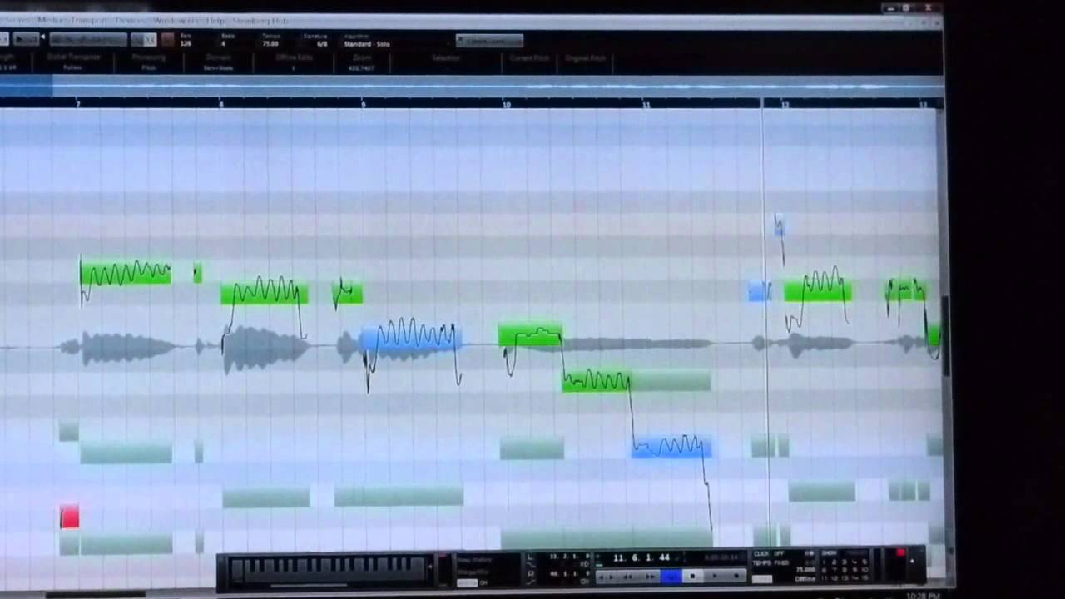Select the green pitch segment at bar 7
The width and height of the screenshot is (1065, 599).
tap(126, 273)
